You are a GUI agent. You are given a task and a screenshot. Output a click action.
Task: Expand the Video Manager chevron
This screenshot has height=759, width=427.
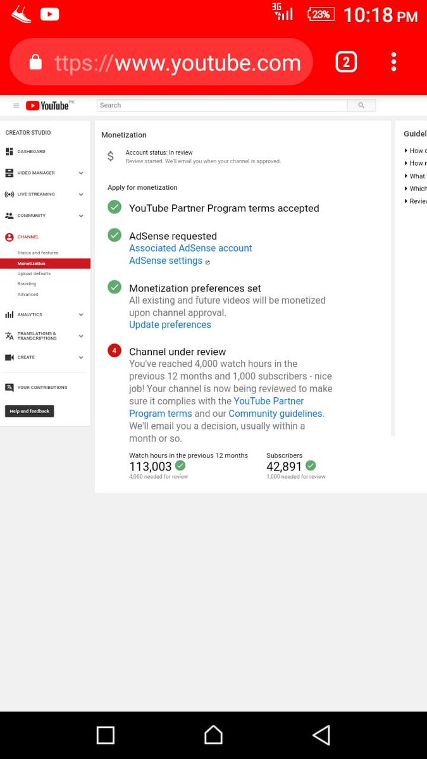(81, 173)
